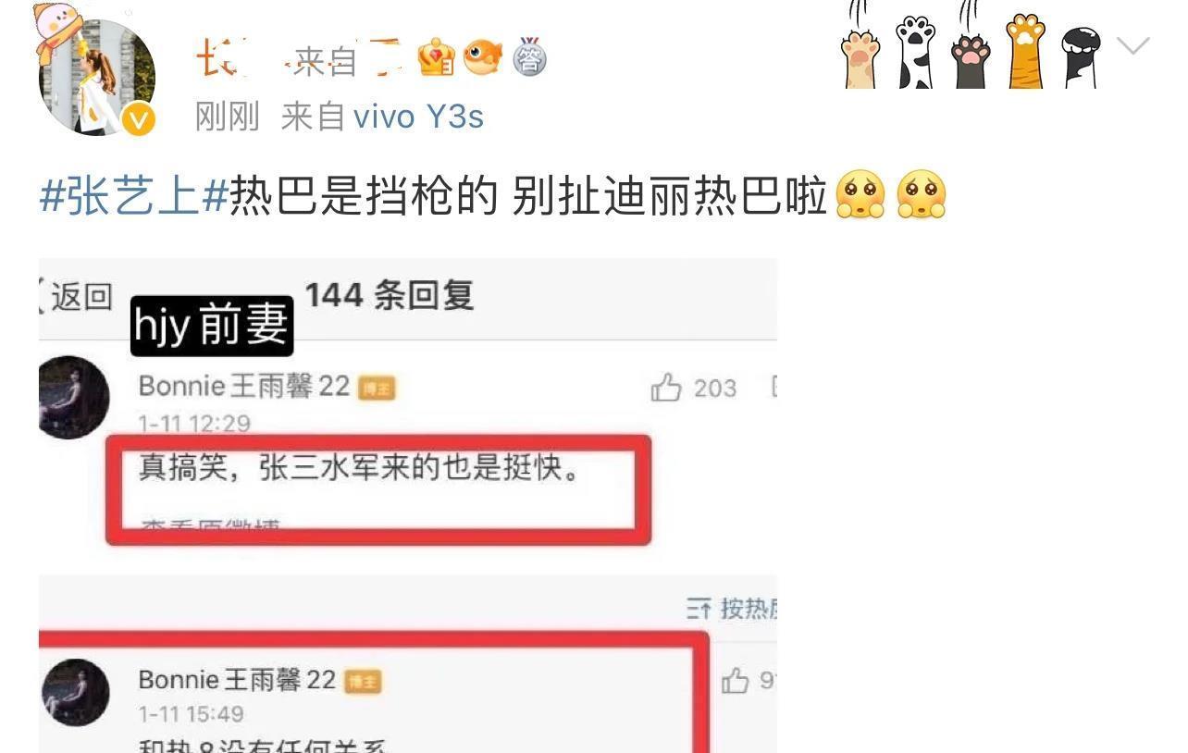View first commenter's avatar picture
The image size is (1188, 753).
(74, 397)
